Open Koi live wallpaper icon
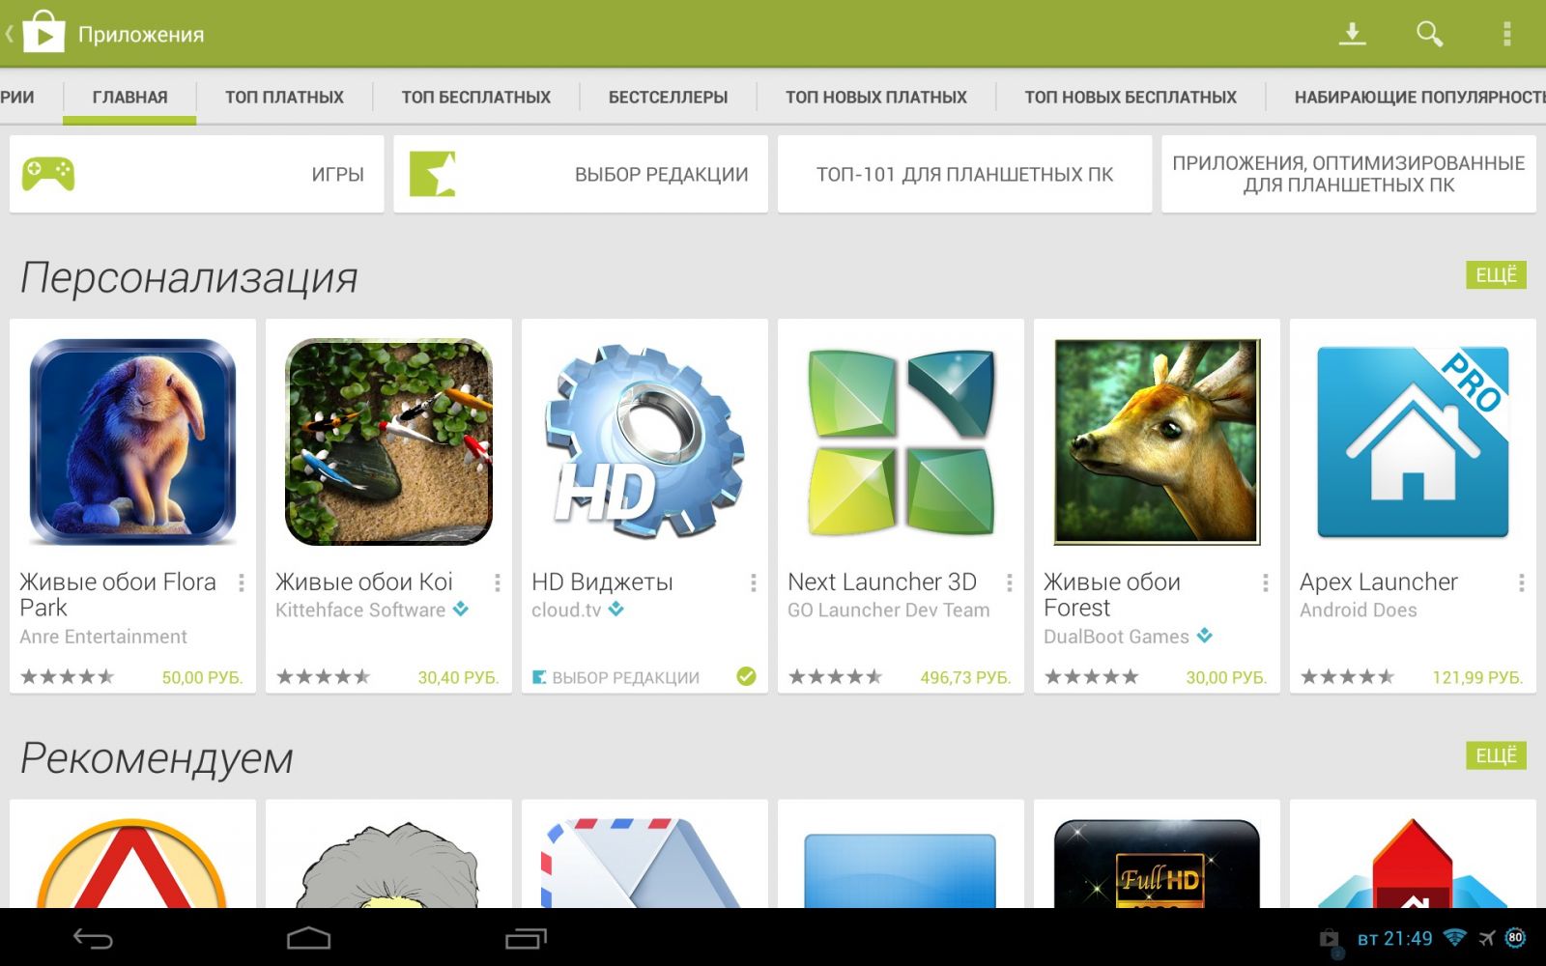 [x=388, y=441]
